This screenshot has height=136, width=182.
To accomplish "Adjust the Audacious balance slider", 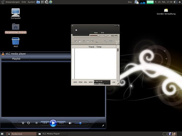I will point(106,36).
